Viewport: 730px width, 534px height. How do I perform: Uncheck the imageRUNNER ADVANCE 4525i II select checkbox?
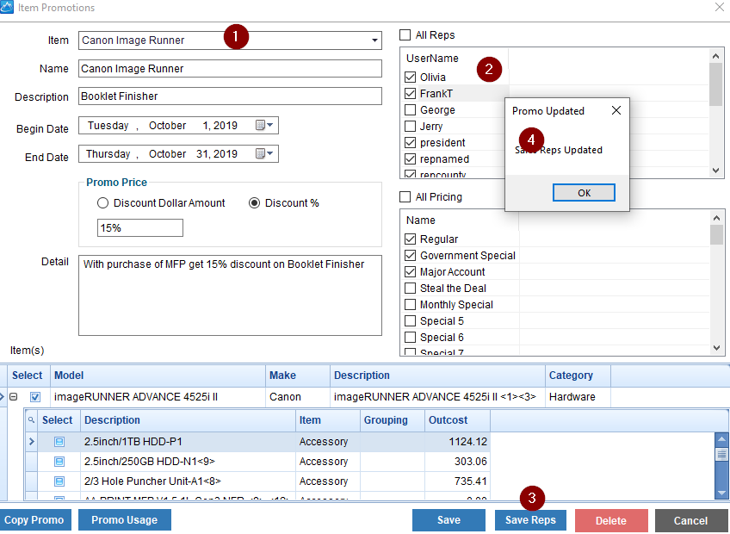pyautogui.click(x=35, y=397)
